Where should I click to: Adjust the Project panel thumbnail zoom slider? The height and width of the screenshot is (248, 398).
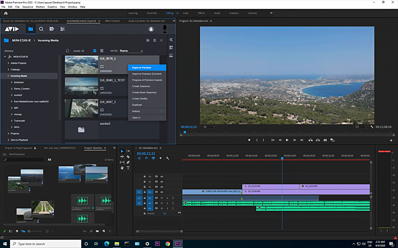[35, 231]
